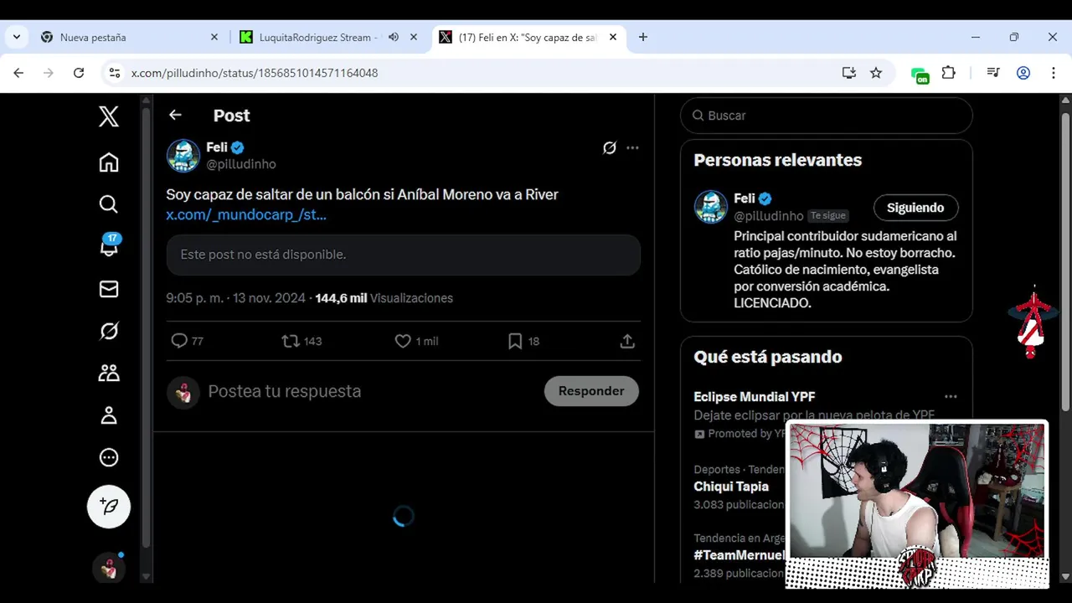Click 9:05 p. m. · 13 nov. 2024 timestamp
This screenshot has height=603, width=1072.
pyautogui.click(x=236, y=298)
